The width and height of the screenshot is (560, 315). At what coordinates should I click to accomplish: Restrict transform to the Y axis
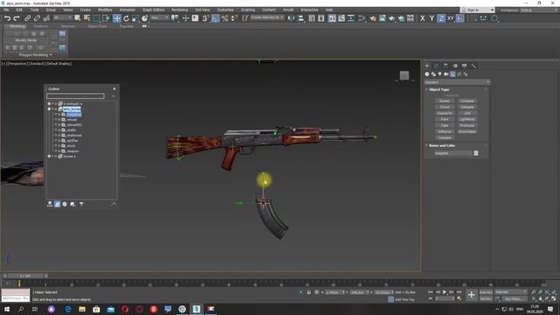(431, 18)
